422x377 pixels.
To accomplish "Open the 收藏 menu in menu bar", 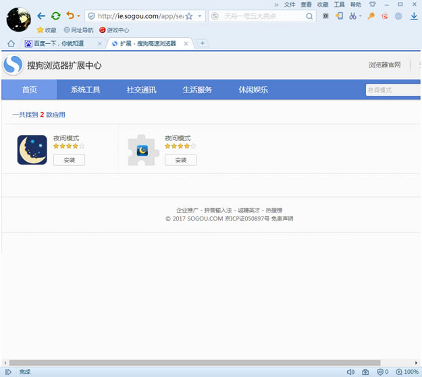I will [323, 5].
